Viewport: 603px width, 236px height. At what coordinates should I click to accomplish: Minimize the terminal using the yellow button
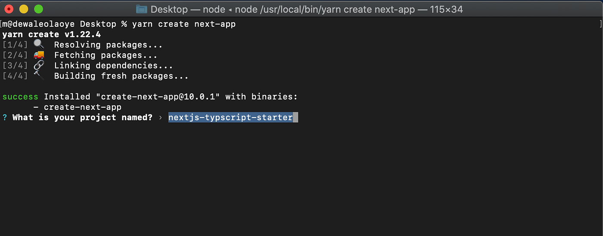[24, 9]
